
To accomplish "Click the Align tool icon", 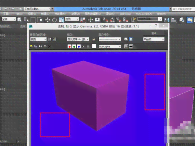I will click(x=174, y=20).
